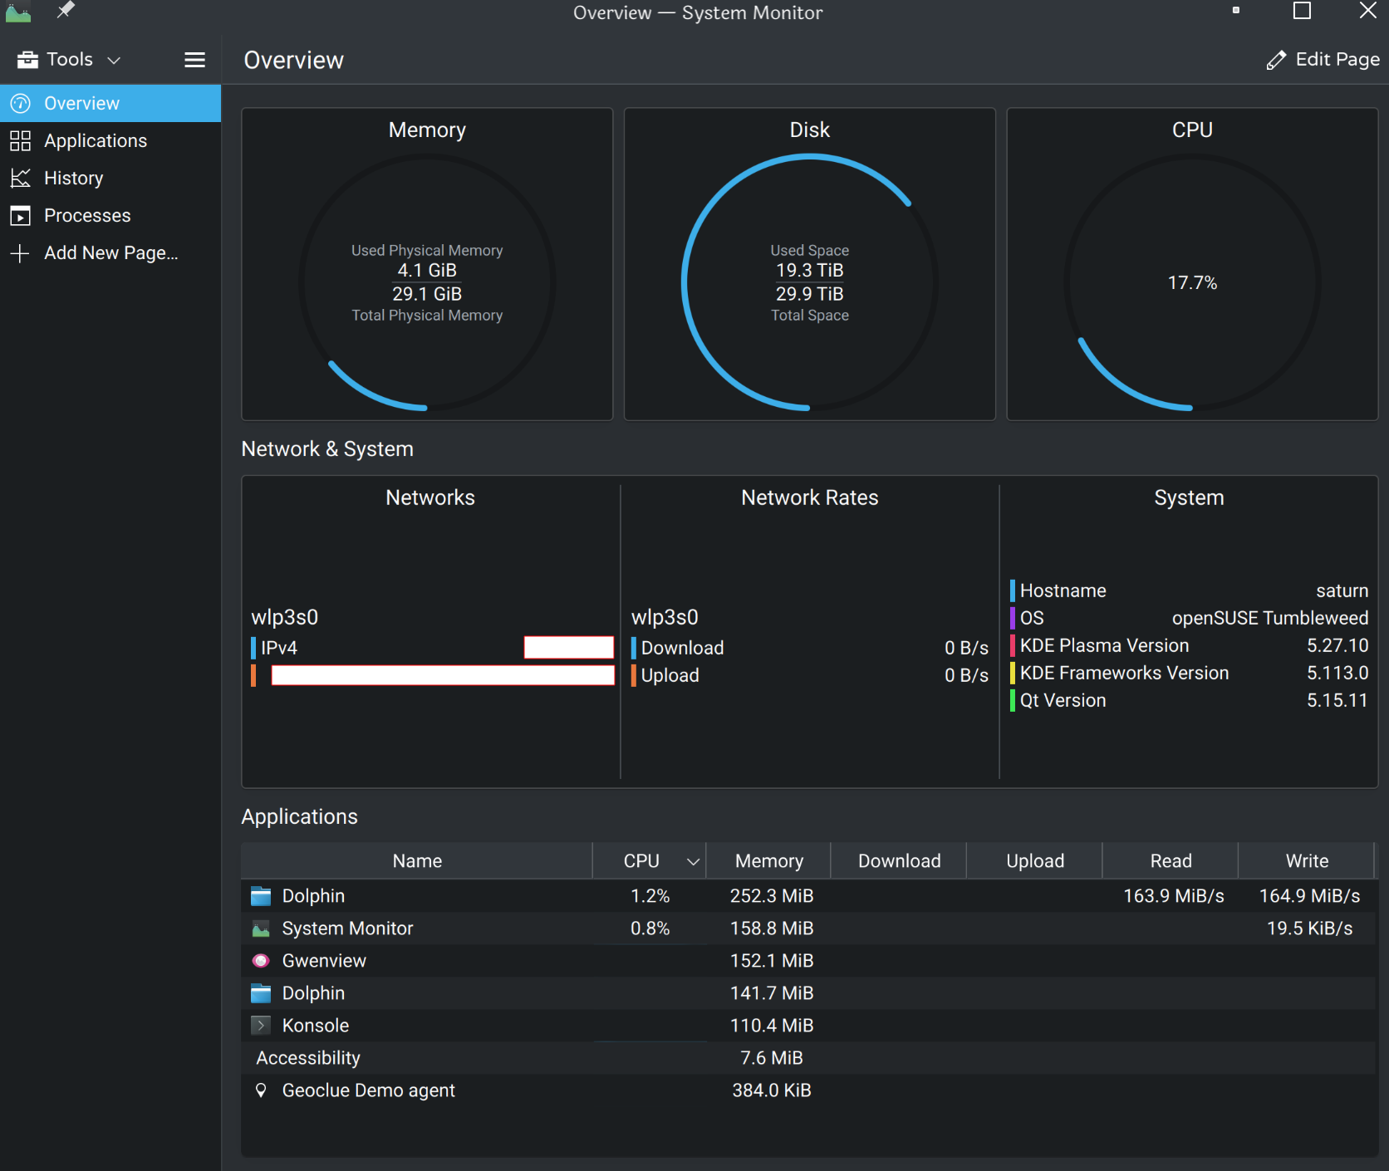Sort by the Memory column header
Screen dimensions: 1389x1171
[769, 861]
